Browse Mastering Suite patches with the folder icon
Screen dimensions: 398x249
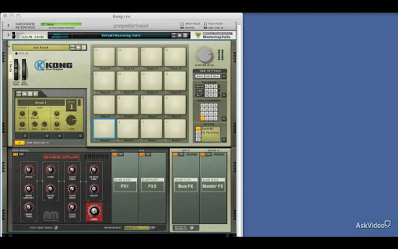point(180,35)
